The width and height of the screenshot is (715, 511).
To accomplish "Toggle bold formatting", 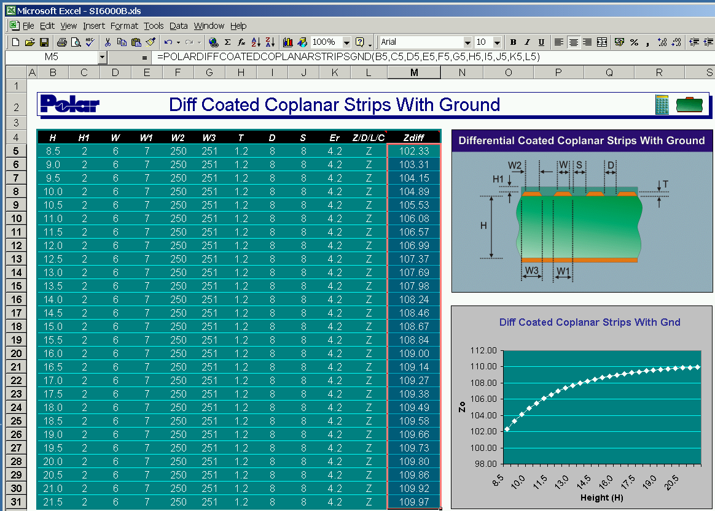I will point(513,42).
